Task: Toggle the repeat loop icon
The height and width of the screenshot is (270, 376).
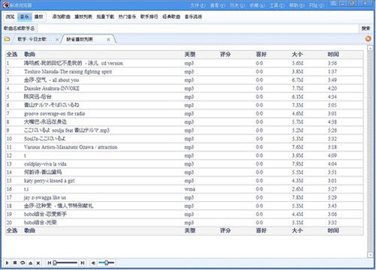Action: click(x=23, y=262)
